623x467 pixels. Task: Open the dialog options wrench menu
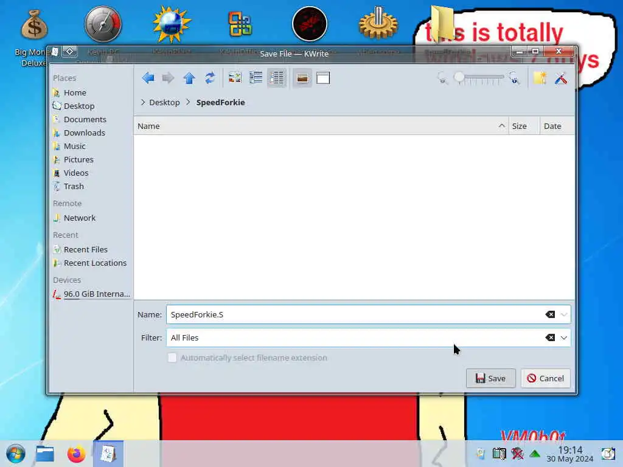coord(560,78)
